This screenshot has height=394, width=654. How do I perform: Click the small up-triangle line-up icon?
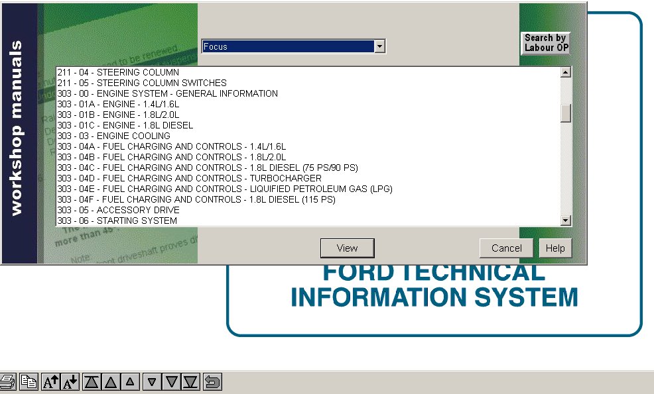pos(130,381)
